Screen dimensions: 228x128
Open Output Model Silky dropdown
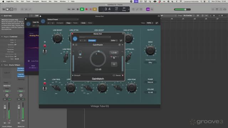150,63
